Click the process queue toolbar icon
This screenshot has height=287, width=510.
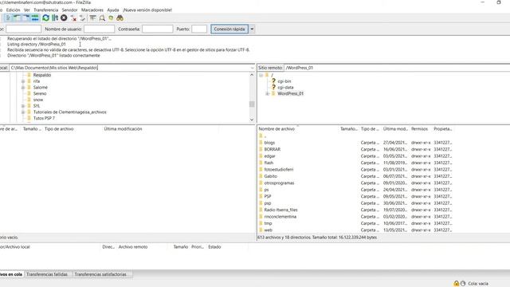[x=55, y=18]
